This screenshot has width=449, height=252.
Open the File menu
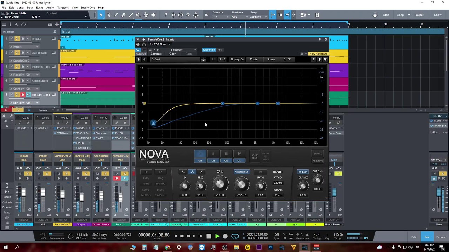click(x=4, y=8)
